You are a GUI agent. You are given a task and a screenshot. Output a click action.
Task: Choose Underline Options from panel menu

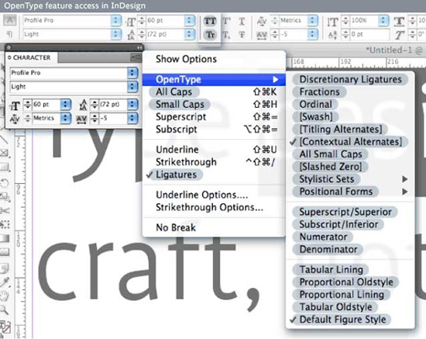tap(202, 195)
